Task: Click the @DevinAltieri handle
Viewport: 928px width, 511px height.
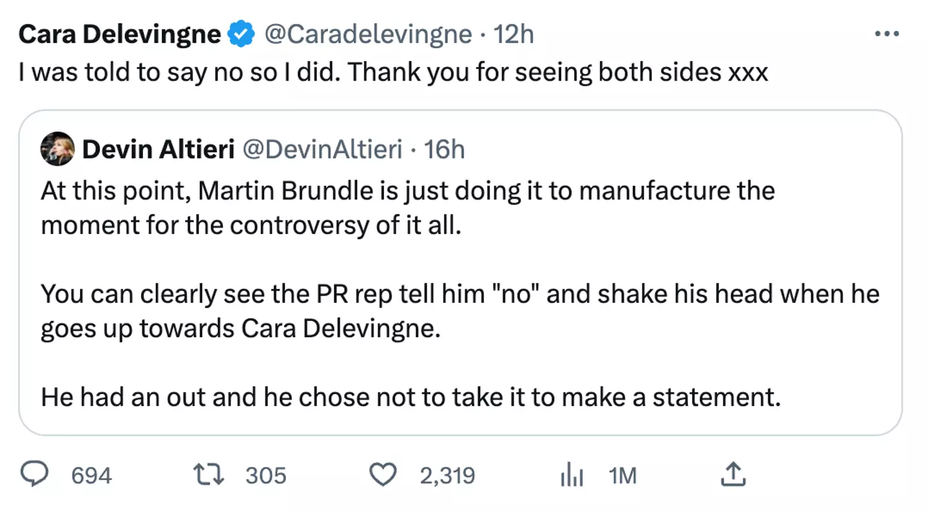Action: click(x=322, y=149)
